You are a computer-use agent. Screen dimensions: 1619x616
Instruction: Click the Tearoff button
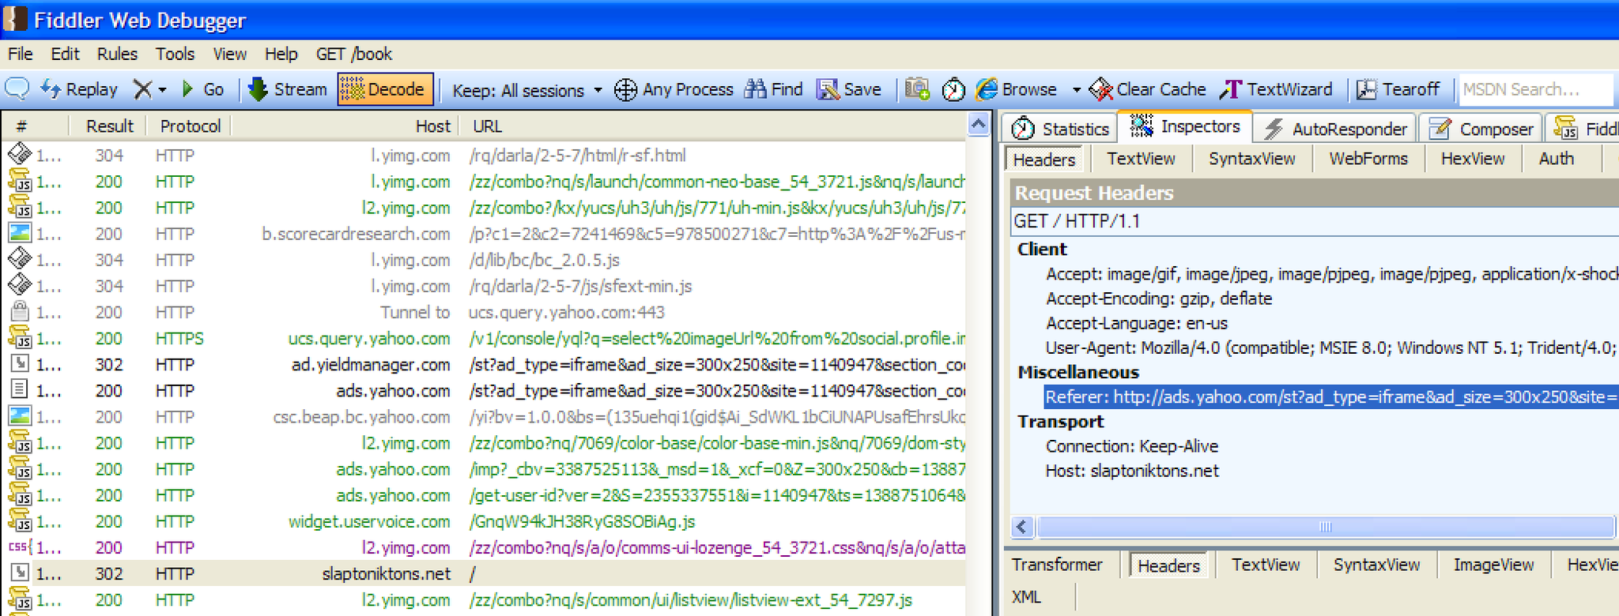1398,89
